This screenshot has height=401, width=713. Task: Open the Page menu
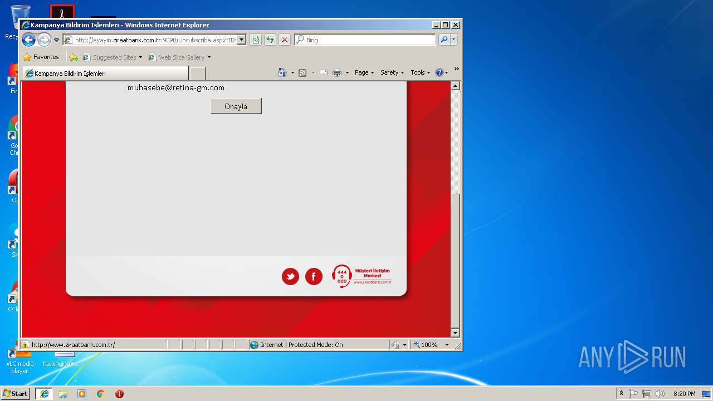[364, 72]
